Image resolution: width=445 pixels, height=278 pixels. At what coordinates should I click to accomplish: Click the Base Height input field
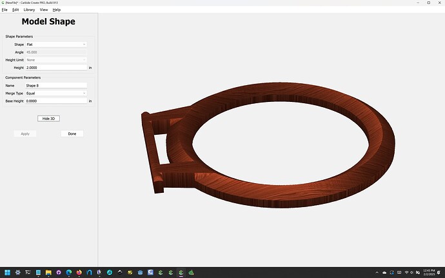tap(56, 101)
